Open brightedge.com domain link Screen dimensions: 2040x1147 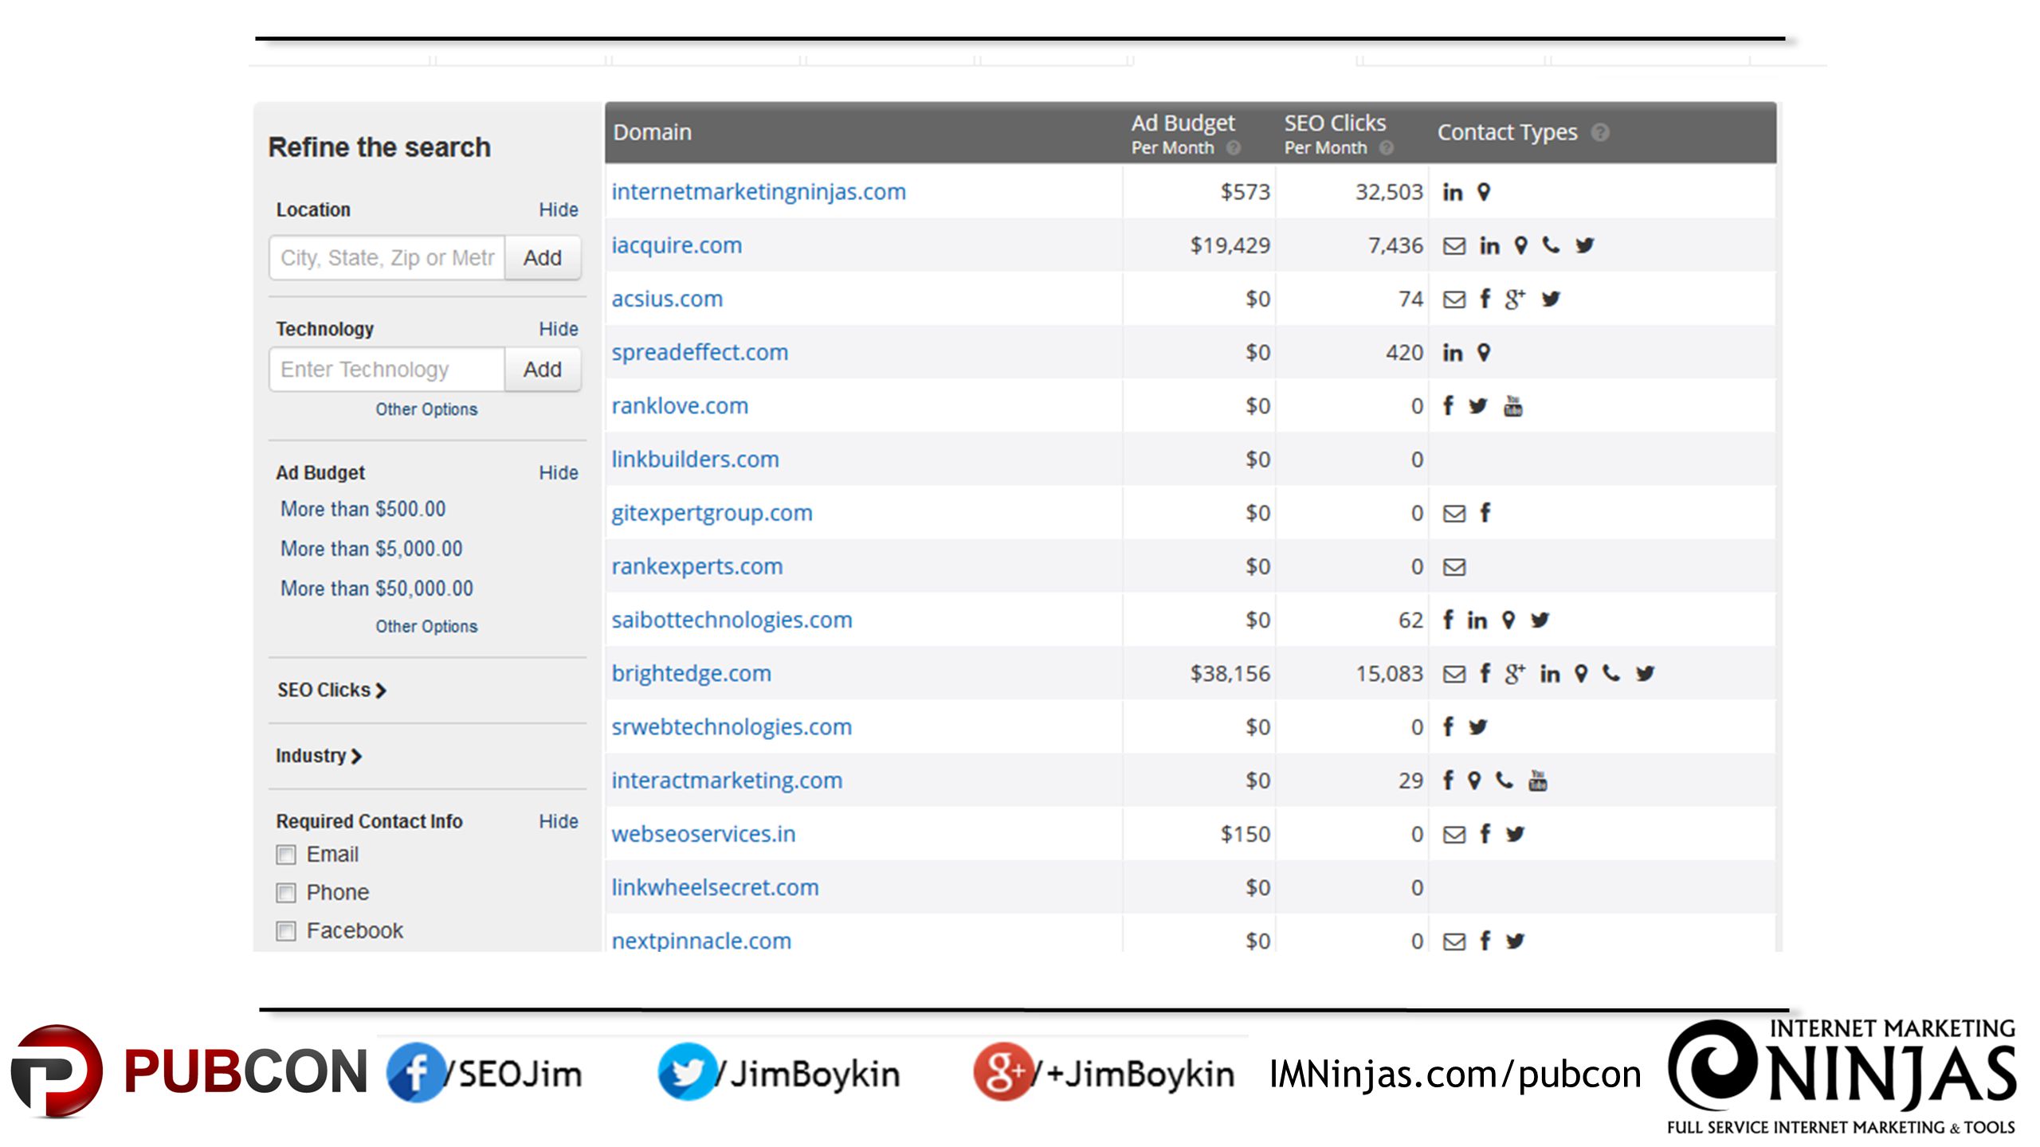[x=692, y=673]
